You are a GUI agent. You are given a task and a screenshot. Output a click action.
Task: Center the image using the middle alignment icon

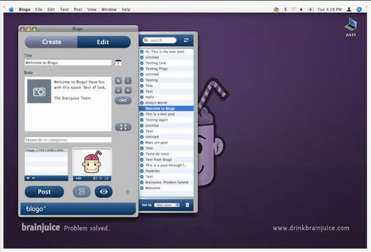tap(101, 178)
